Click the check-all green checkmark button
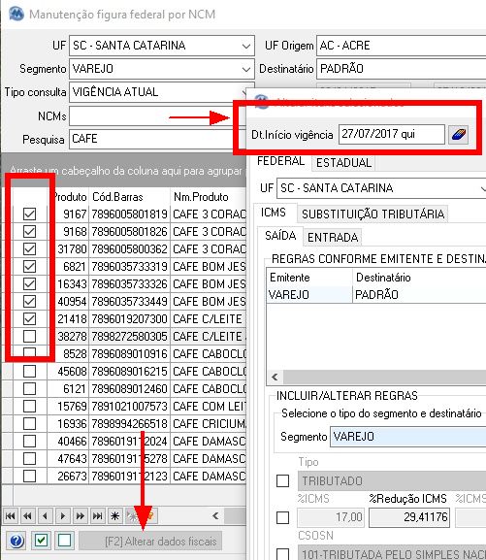This screenshot has width=486, height=560. click(x=41, y=541)
